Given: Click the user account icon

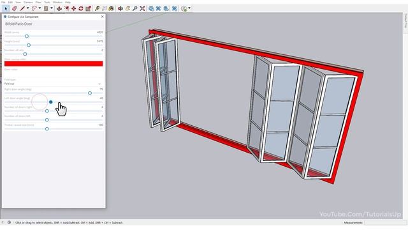Looking at the screenshot, I should pos(184,8).
